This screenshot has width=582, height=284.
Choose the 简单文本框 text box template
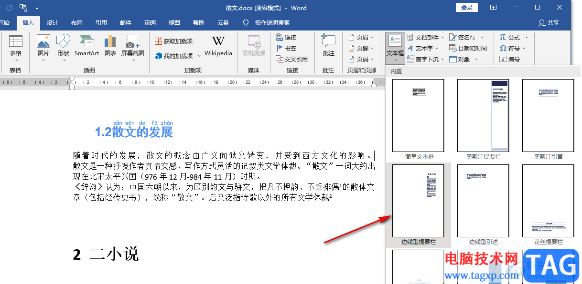pos(419,120)
